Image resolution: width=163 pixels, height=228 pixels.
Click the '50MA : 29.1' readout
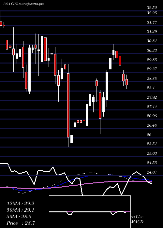click(21, 210)
